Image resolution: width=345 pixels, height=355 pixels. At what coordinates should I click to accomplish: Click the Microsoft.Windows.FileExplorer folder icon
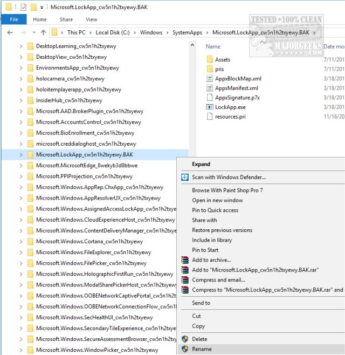click(x=30, y=252)
